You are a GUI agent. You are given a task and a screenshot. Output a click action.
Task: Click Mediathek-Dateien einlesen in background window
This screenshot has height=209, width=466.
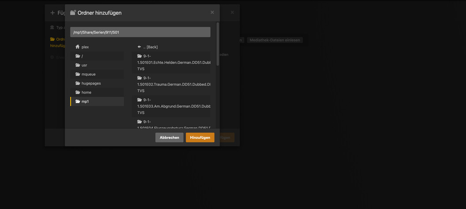pos(275,40)
